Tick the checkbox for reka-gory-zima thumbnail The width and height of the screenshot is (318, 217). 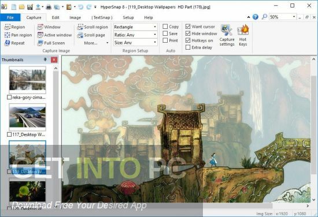pyautogui.click(x=9, y=98)
